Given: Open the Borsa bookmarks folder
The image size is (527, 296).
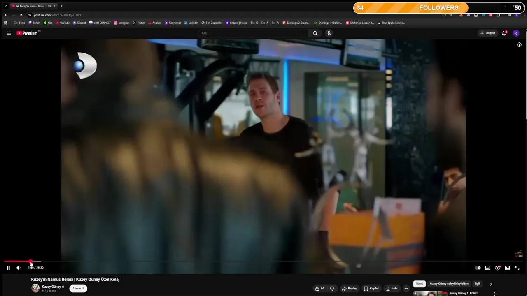Looking at the screenshot, I should [19, 23].
